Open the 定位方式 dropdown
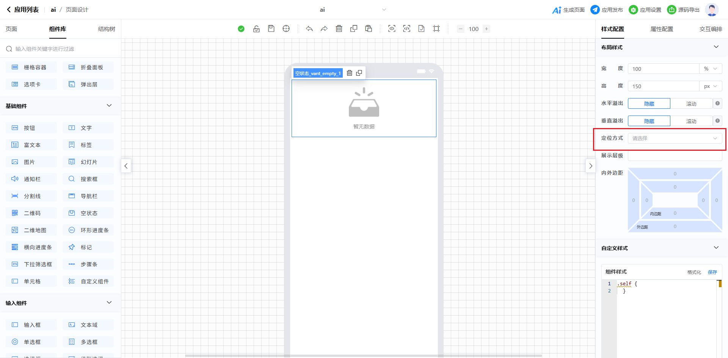This screenshot has height=358, width=728. click(x=675, y=138)
